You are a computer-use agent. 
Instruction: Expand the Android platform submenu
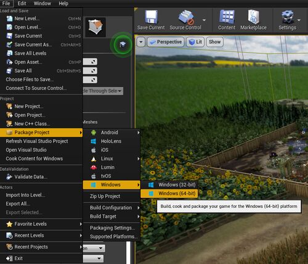111,133
